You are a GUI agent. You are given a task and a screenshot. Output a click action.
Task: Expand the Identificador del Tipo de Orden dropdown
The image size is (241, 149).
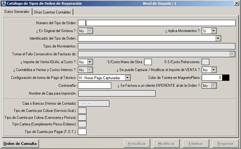point(218,38)
